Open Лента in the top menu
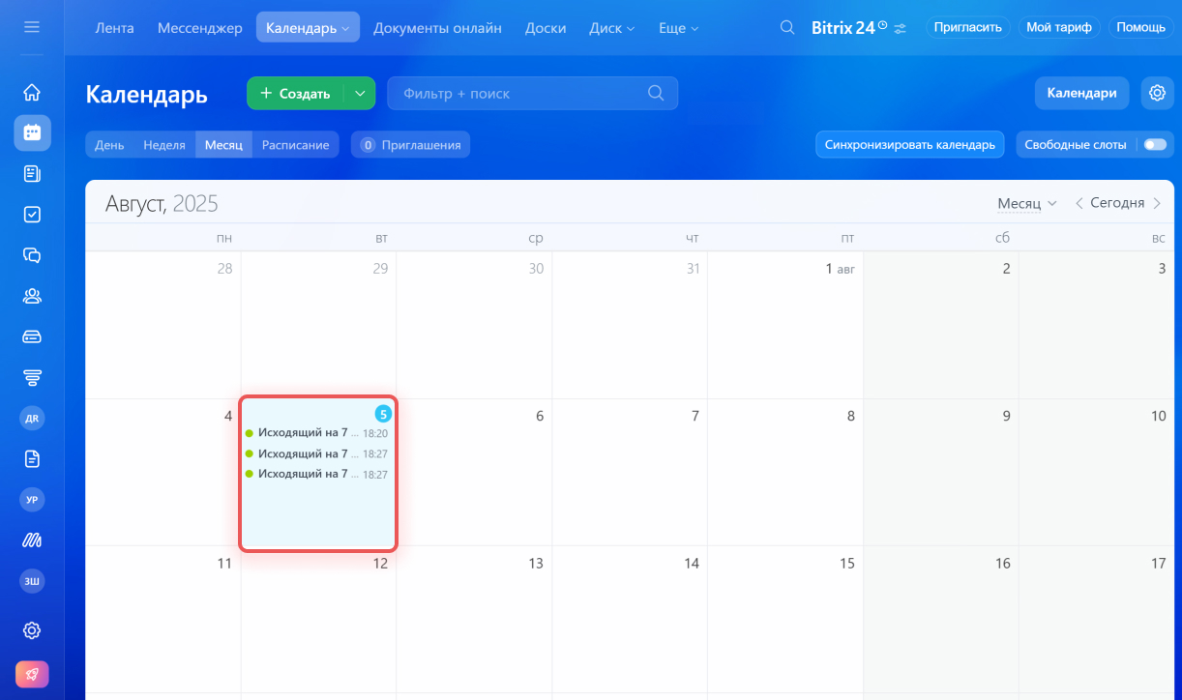Image resolution: width=1182 pixels, height=700 pixels. [115, 28]
